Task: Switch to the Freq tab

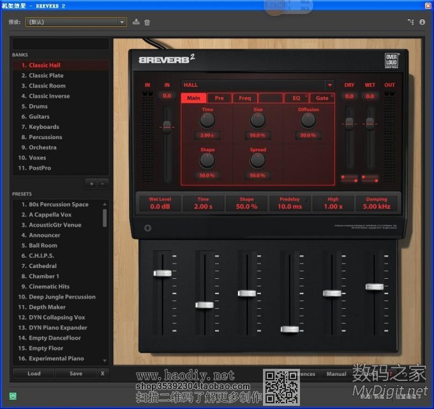Action: click(245, 98)
